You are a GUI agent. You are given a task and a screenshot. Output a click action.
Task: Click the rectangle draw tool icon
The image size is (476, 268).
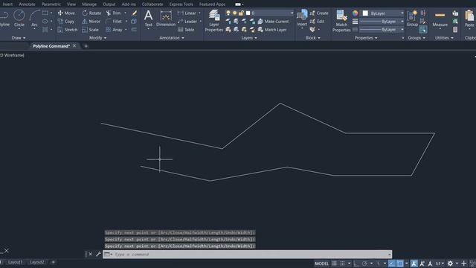[x=45, y=13]
